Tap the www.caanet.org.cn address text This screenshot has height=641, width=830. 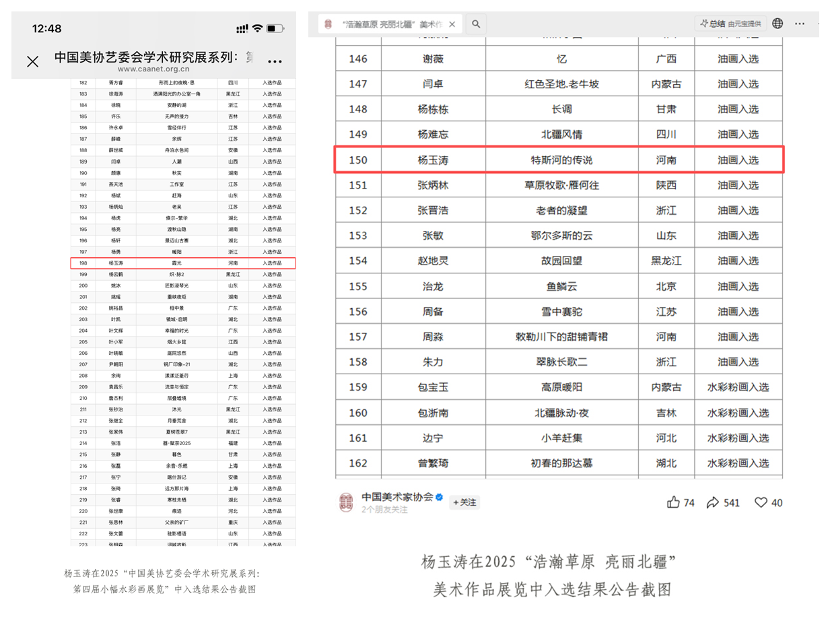(153, 69)
